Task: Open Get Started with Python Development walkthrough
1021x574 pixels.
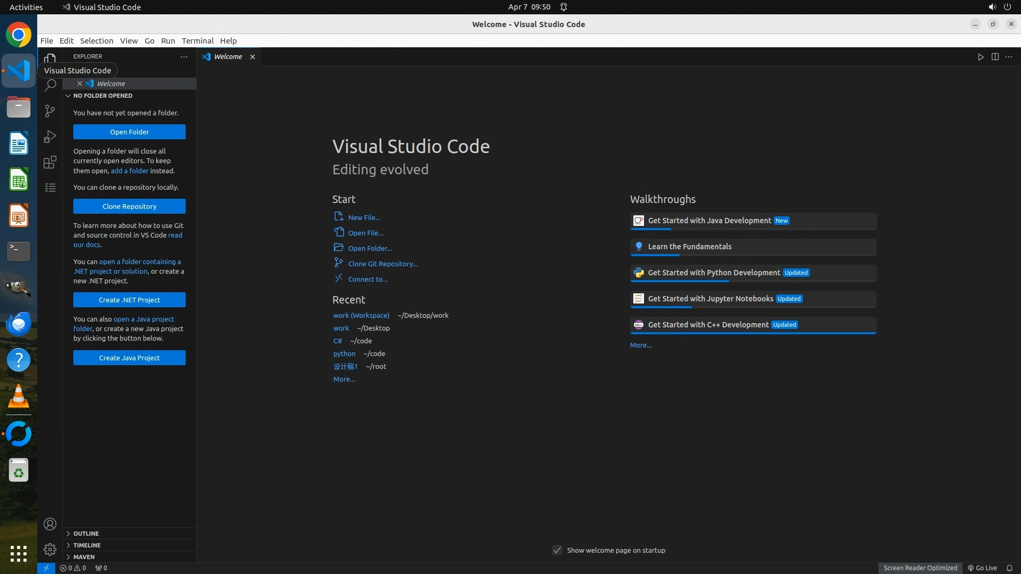Action: coord(714,273)
